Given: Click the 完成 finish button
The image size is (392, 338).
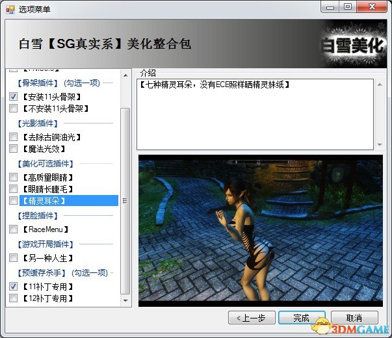Looking at the screenshot, I should pos(302,318).
